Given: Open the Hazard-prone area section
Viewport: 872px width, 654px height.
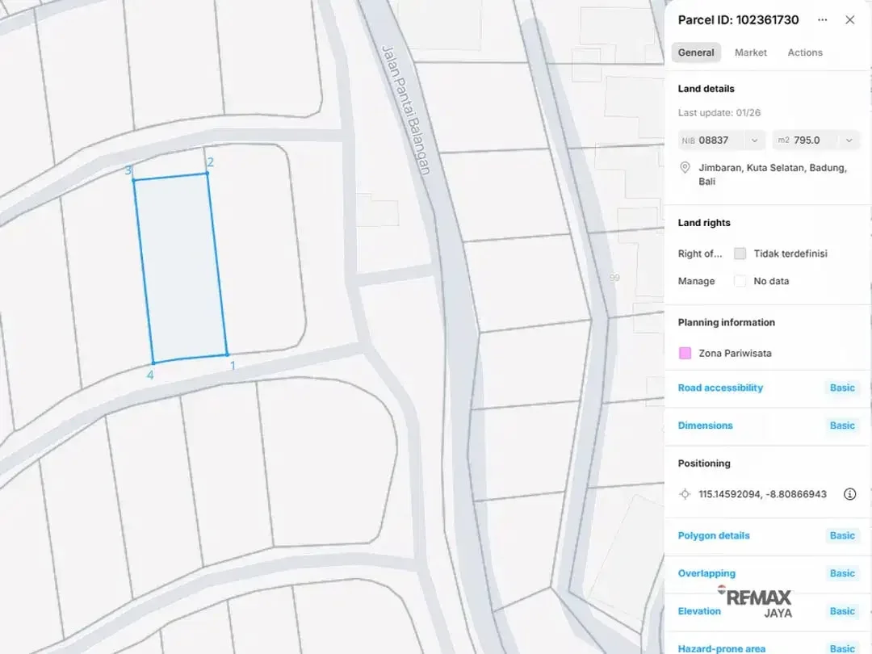Looking at the screenshot, I should [721, 648].
